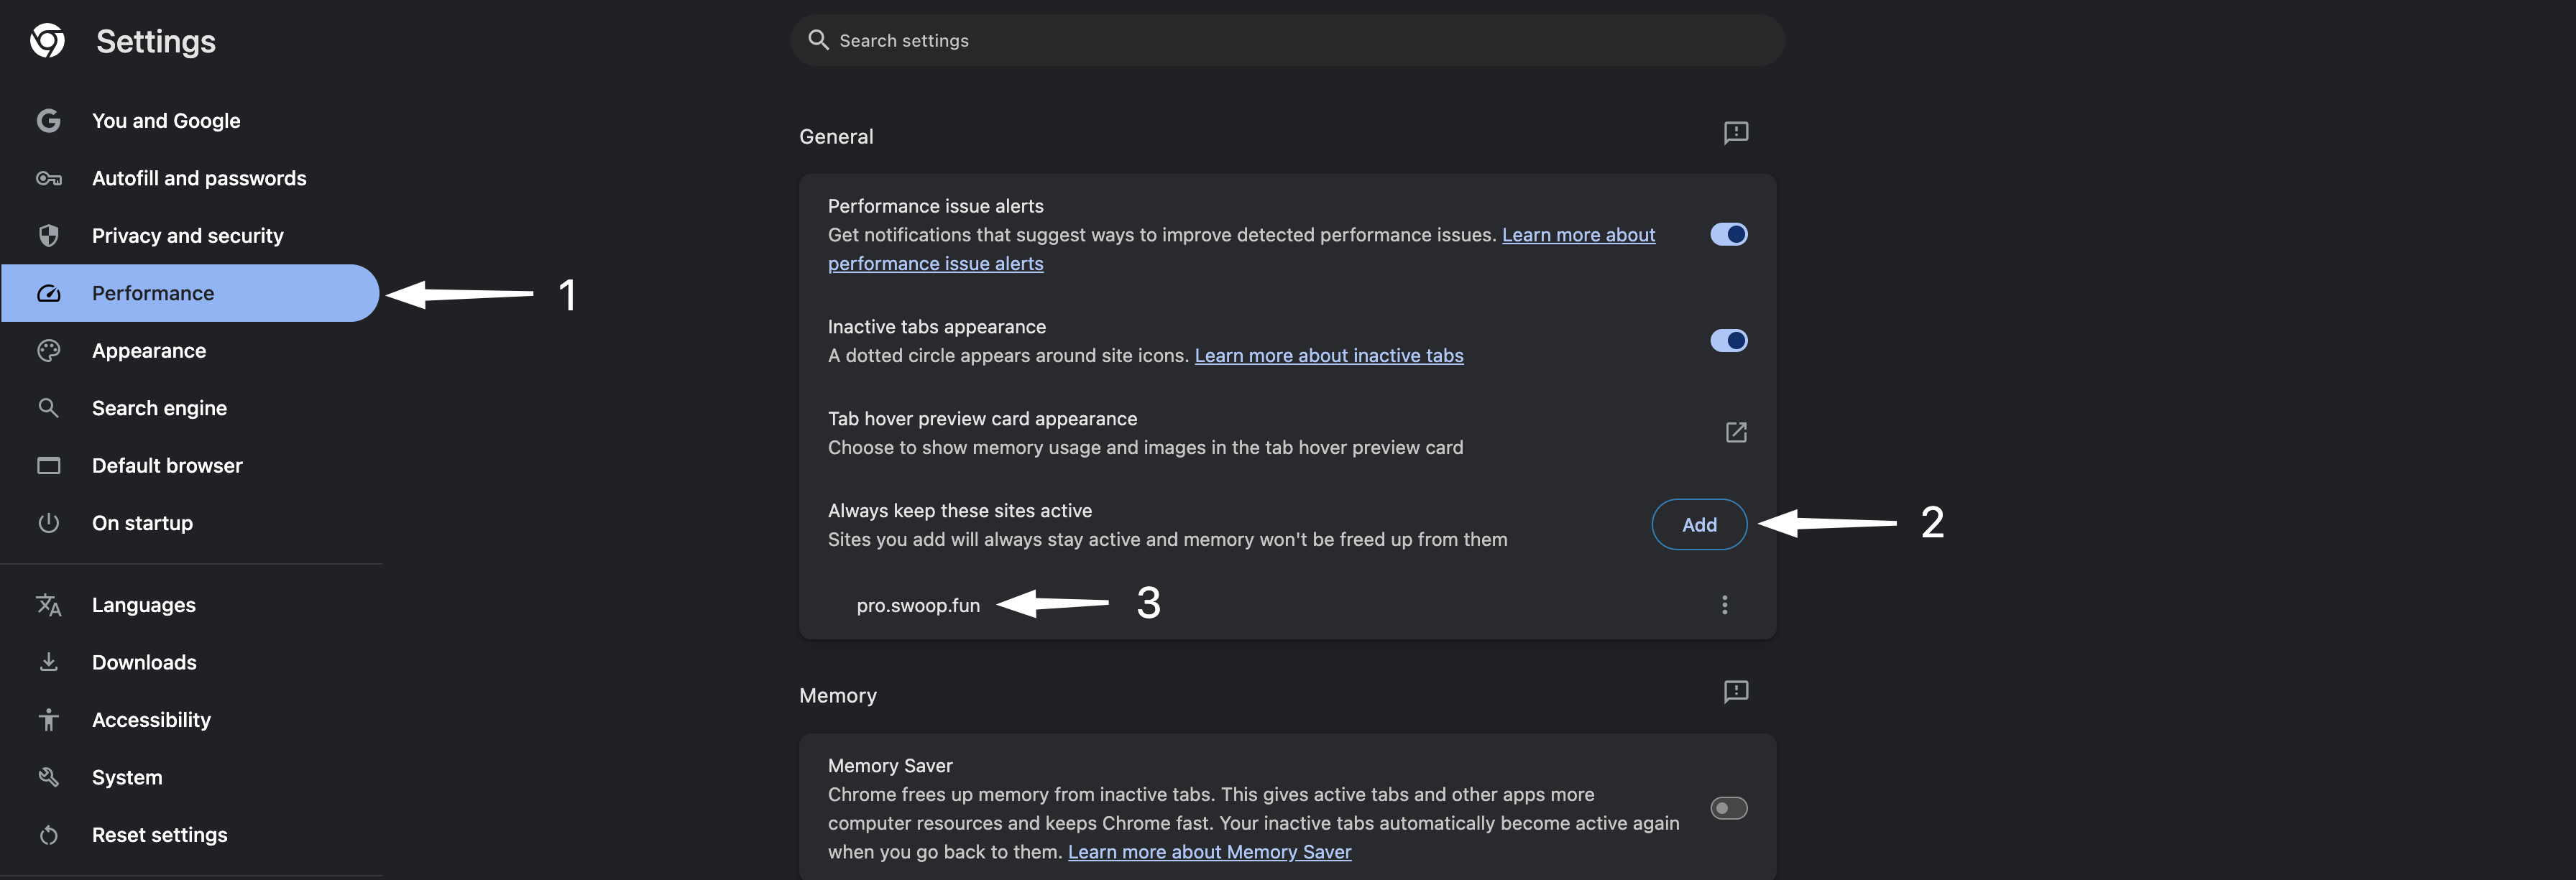2576x880 pixels.
Task: Click the General section feedback icon
Action: pyautogui.click(x=1735, y=133)
